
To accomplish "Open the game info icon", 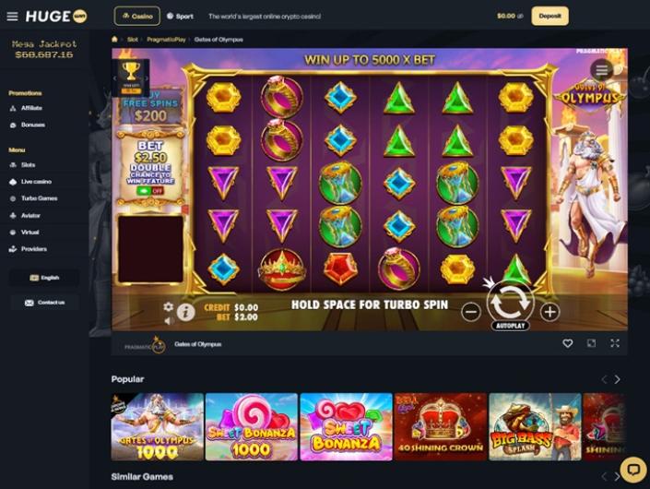I will (185, 312).
